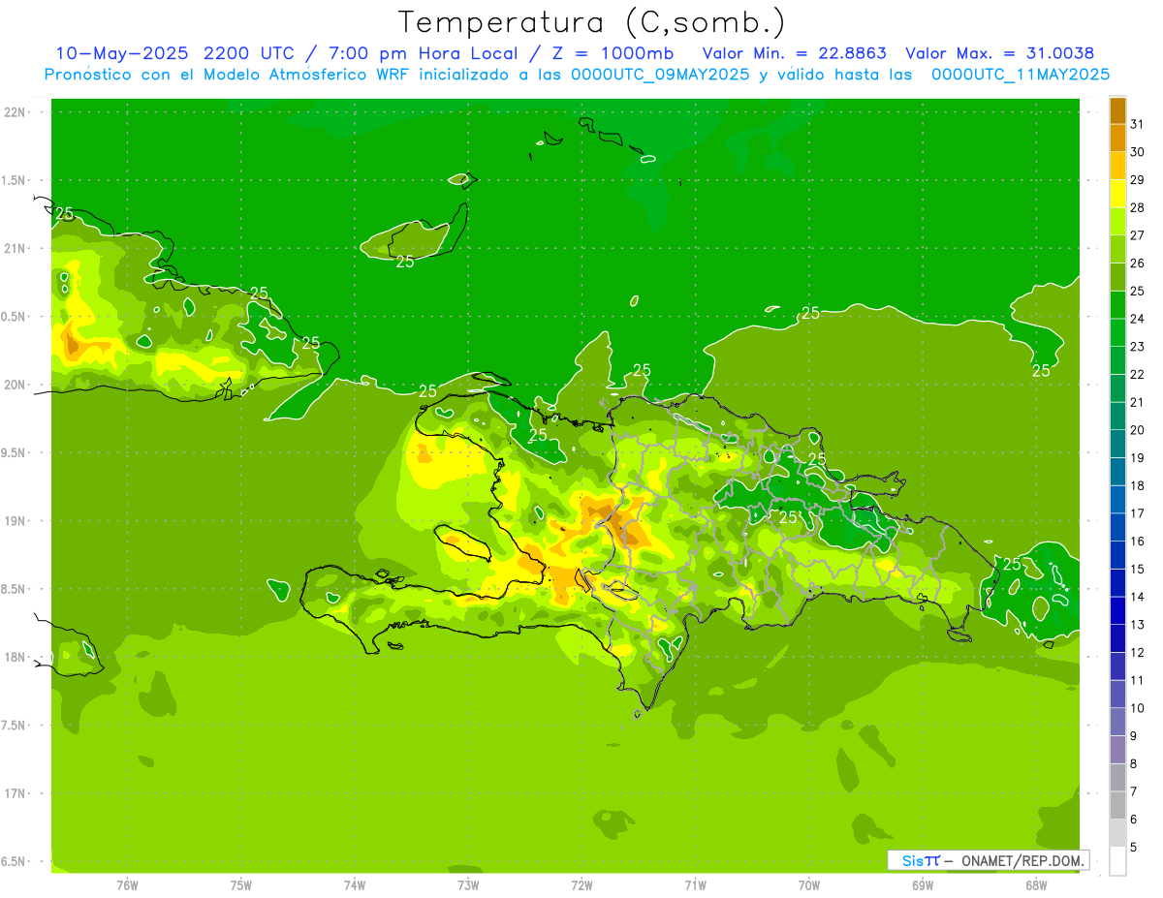Click the blue legend swatch between 16 and 17
The image size is (1163, 898).
(1117, 527)
